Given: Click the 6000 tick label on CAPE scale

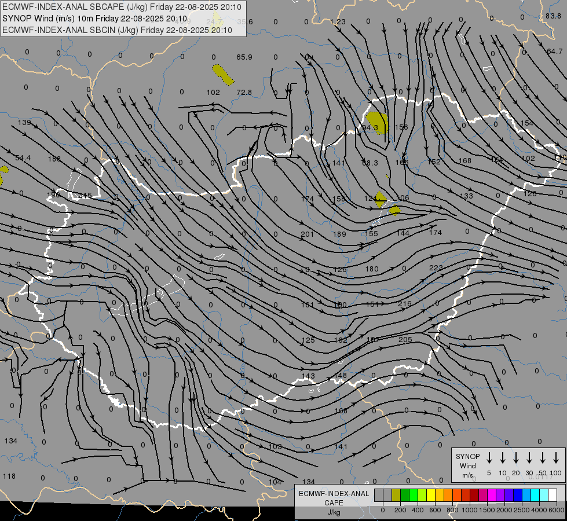Looking at the screenshot, I should click(x=557, y=510).
